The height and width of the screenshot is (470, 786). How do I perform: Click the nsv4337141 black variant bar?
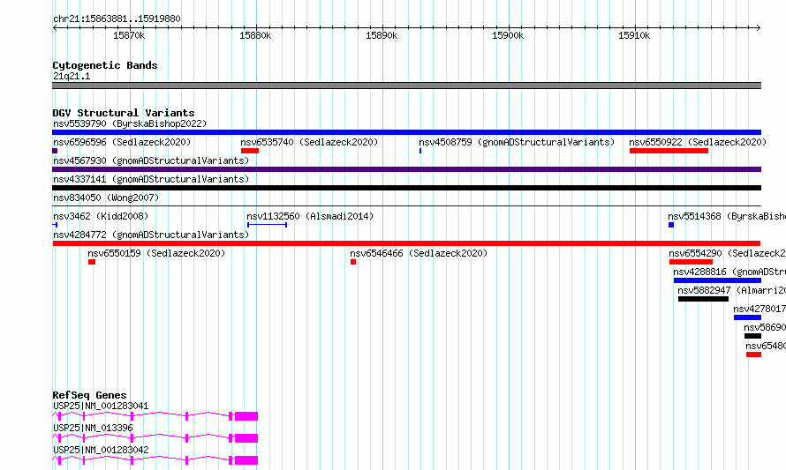[x=406, y=188]
